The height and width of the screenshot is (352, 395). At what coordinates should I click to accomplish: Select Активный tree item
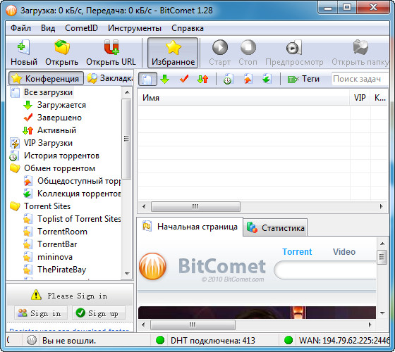(56, 130)
